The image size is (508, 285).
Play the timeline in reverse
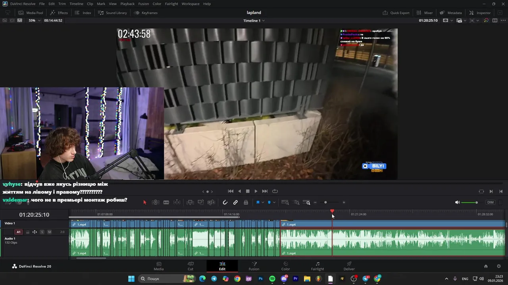point(239,191)
